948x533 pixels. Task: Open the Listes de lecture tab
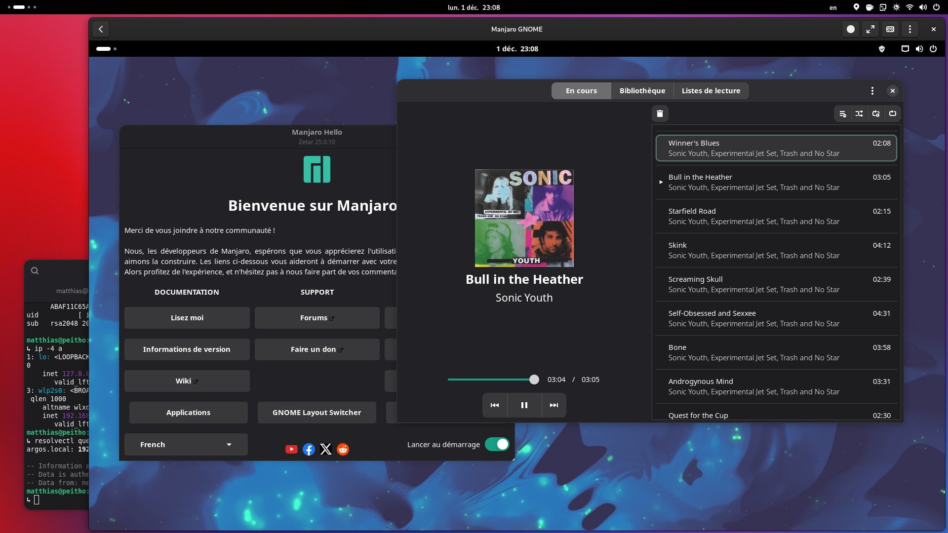711,91
